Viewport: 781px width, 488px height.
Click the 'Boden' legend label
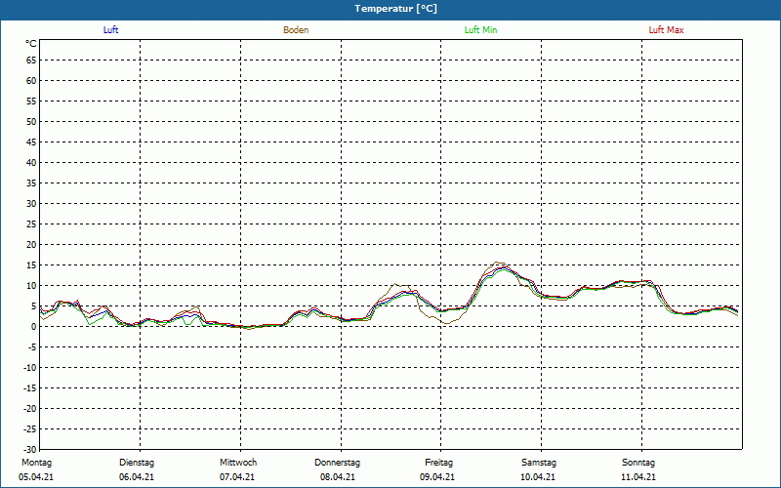tap(296, 30)
